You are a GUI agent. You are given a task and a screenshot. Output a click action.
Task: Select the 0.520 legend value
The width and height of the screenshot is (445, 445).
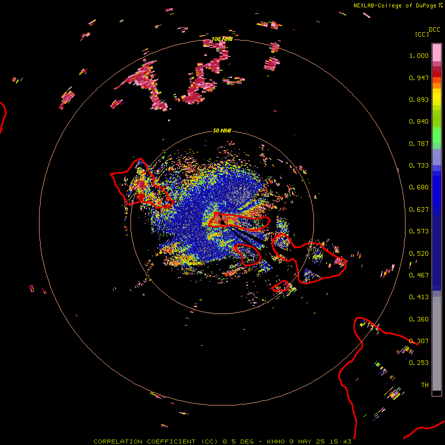point(419,254)
